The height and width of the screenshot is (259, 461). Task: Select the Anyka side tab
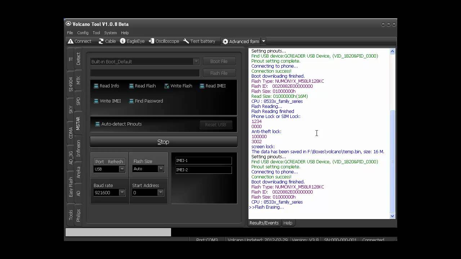point(78,172)
